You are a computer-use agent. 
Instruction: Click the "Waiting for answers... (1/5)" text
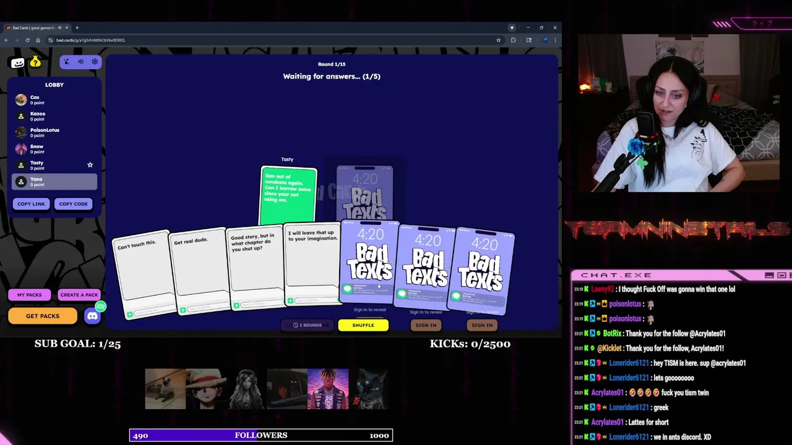(332, 77)
